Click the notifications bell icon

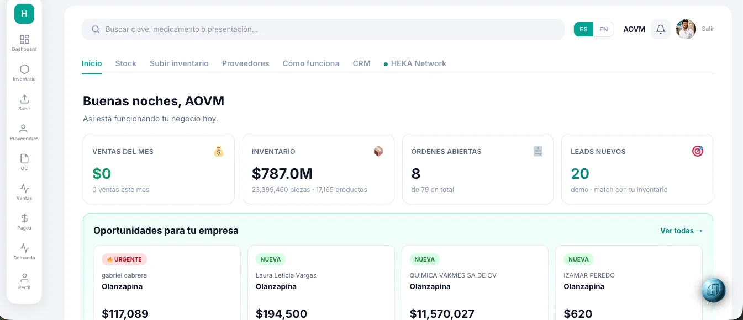point(661,29)
